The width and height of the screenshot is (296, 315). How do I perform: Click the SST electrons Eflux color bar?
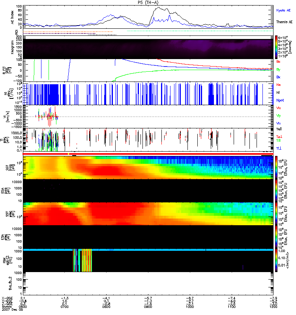pyautogui.click(x=276, y=214)
